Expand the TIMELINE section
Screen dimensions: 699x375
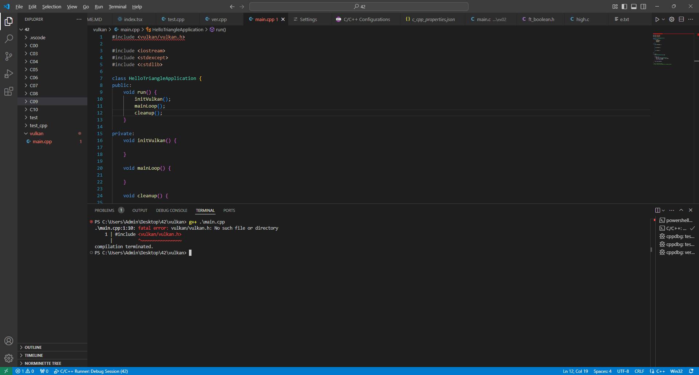[52, 355]
